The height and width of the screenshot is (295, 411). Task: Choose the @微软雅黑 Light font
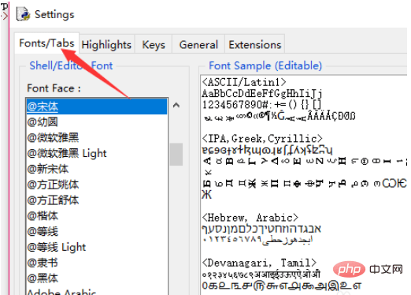97,153
